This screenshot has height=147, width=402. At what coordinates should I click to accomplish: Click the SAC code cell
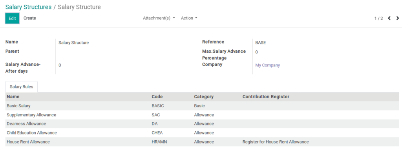pyautogui.click(x=155, y=115)
